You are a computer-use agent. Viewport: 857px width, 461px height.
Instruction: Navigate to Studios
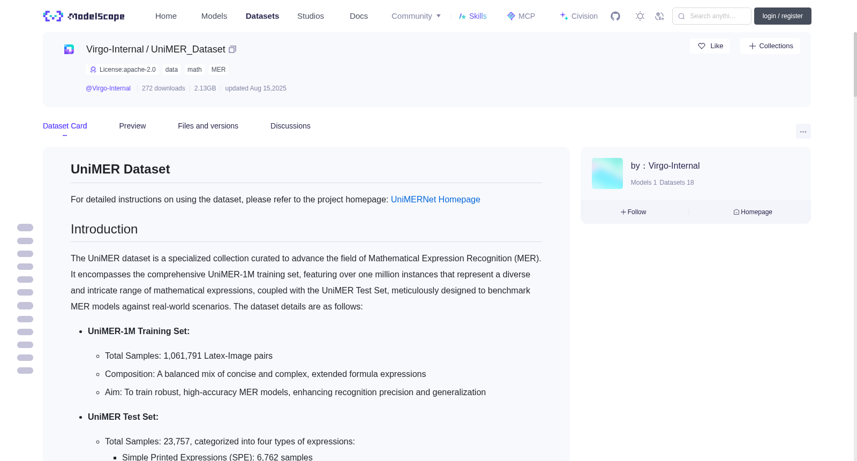[x=311, y=16]
